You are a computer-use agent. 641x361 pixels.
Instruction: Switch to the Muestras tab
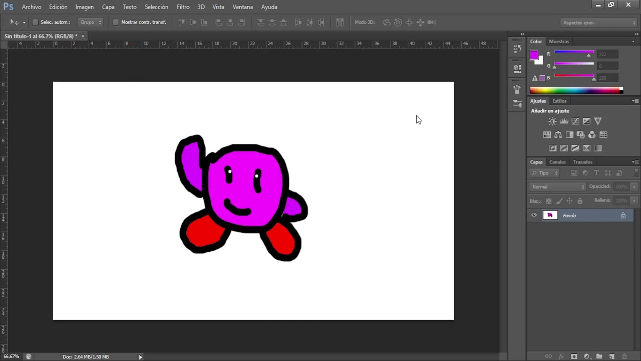point(559,42)
